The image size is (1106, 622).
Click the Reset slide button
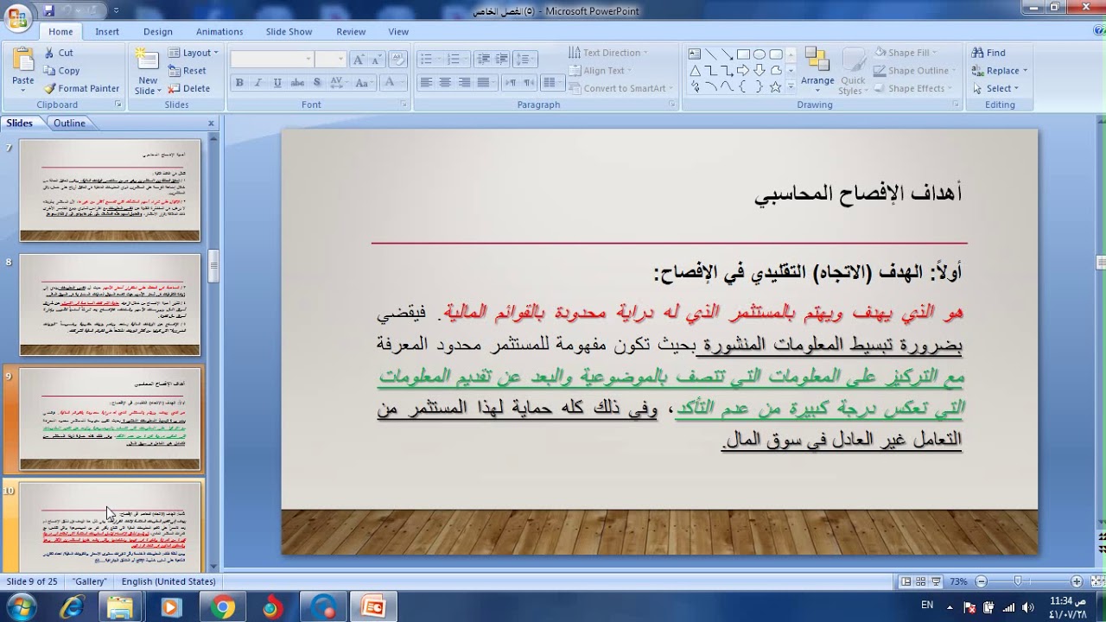(x=188, y=71)
